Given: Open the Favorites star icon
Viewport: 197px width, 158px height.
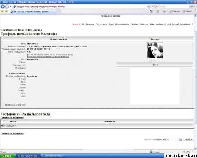Looking at the screenshot, I should 2,11.
